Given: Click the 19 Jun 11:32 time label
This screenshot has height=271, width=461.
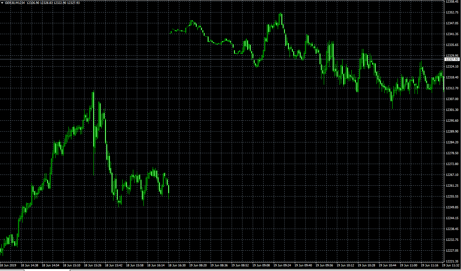Looking at the screenshot, I should (450, 265).
